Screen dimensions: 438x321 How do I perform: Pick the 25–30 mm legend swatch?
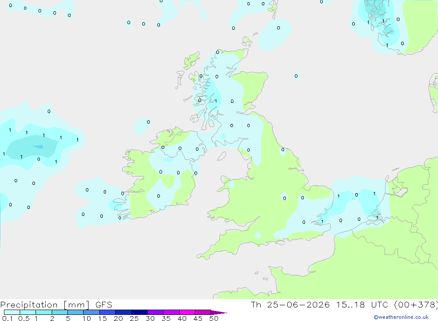pyautogui.click(x=139, y=312)
